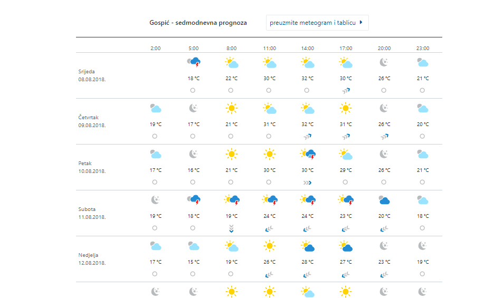Click the 'Gospić - sedmodnevna prognoza' heading
Viewport: 504px width, 298px height.
[x=198, y=23]
